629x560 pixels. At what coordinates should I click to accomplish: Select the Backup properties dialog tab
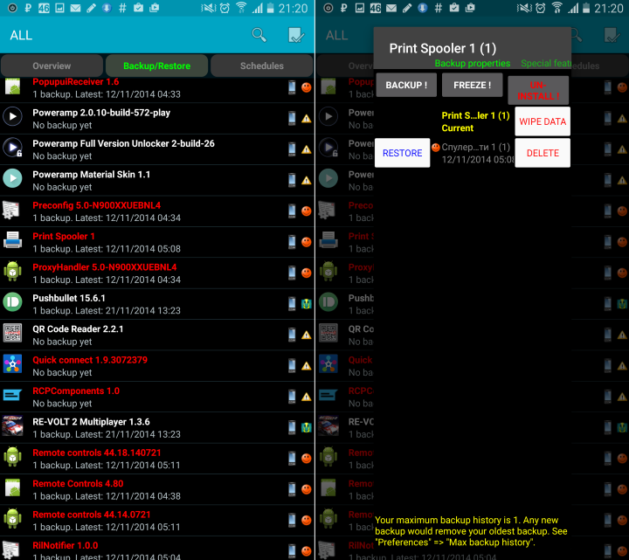(472, 64)
